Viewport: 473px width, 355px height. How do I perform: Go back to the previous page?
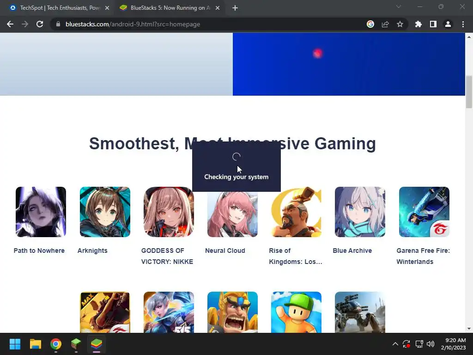pos(10,24)
